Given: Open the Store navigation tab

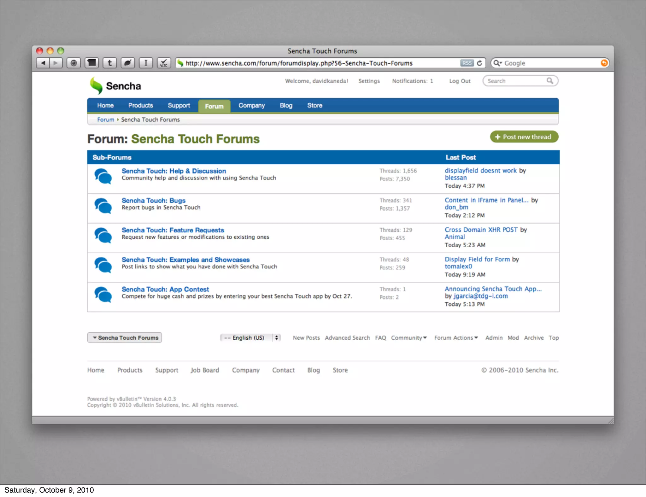Looking at the screenshot, I should pos(315,105).
